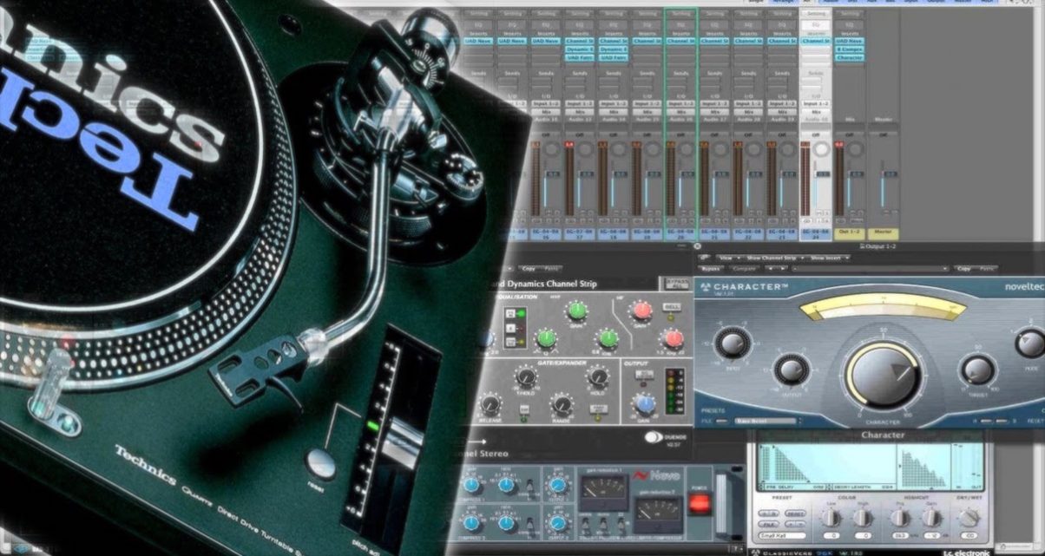The height and width of the screenshot is (556, 1045).
Task: Click the BYPASS button on the Dynamics Channel Strip
Action: tap(678, 282)
